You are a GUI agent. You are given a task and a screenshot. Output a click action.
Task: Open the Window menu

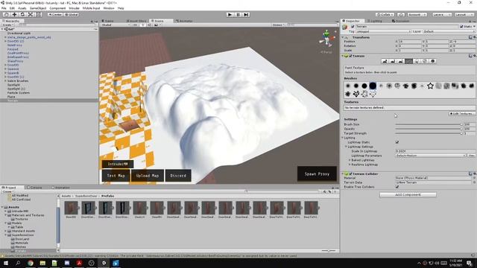109,8
